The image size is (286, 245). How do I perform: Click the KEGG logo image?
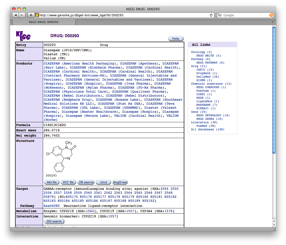[23, 36]
